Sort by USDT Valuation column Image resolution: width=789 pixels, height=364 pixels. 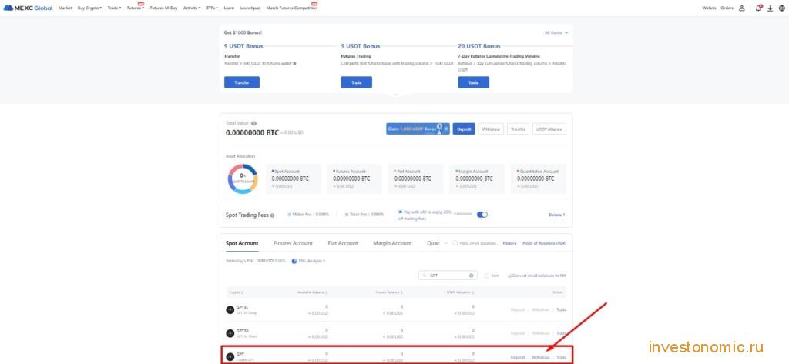[461, 292]
